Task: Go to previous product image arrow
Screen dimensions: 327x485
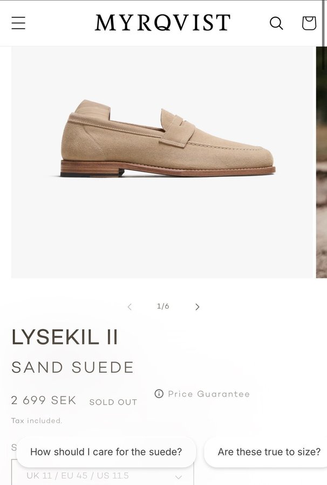Action: 130,307
